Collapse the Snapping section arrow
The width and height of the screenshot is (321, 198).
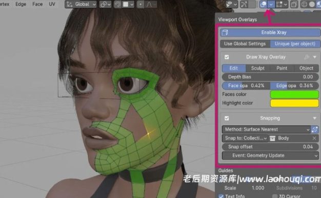(315, 118)
